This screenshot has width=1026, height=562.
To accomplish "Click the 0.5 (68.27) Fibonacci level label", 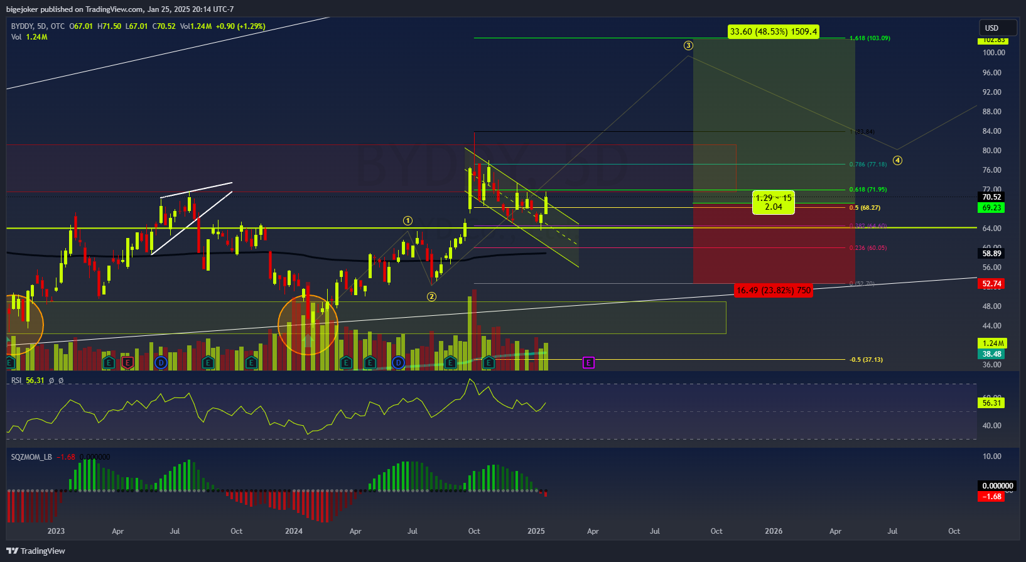I will pyautogui.click(x=865, y=208).
